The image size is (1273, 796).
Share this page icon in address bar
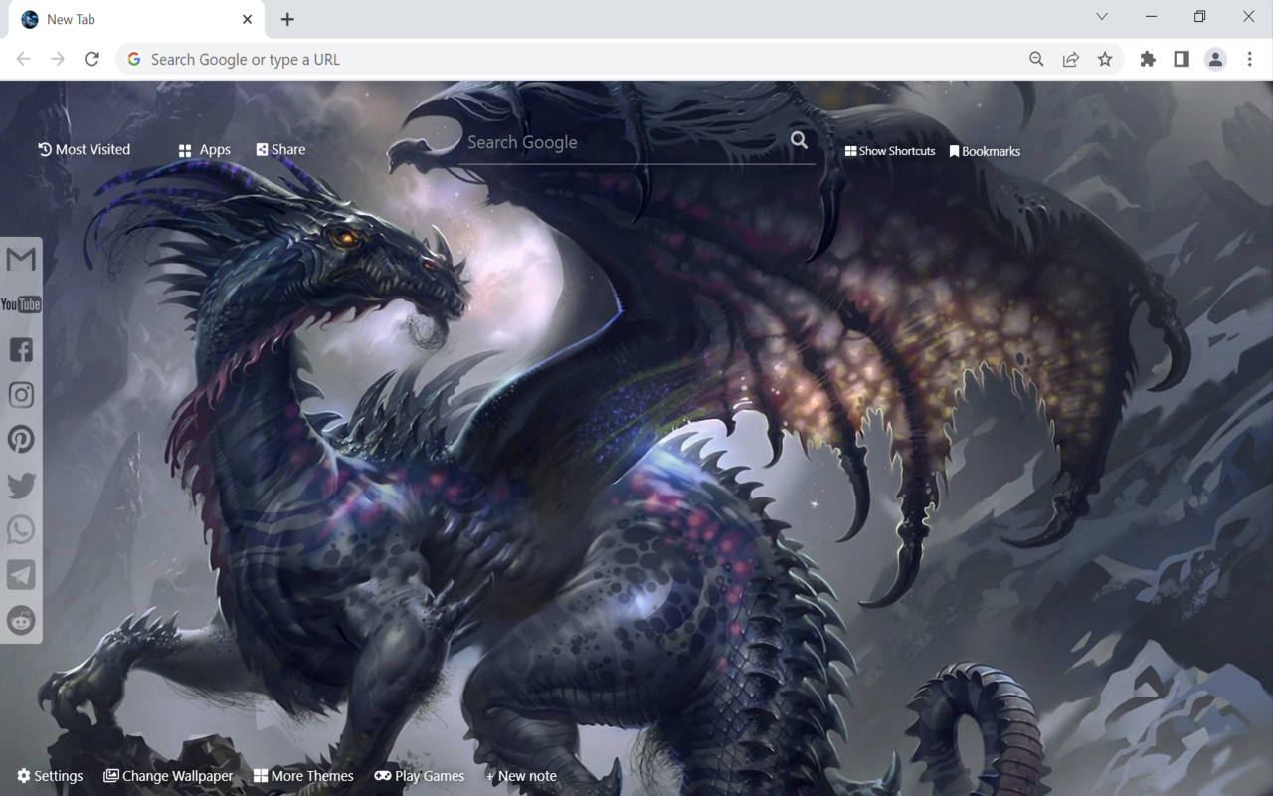[x=1071, y=59]
